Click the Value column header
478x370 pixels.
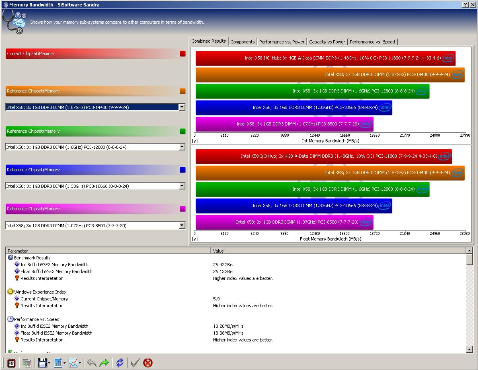point(338,251)
